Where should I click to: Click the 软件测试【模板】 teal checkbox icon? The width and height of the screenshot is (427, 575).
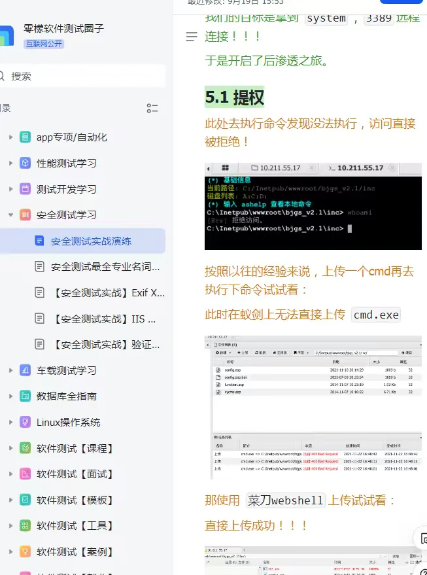click(x=25, y=500)
